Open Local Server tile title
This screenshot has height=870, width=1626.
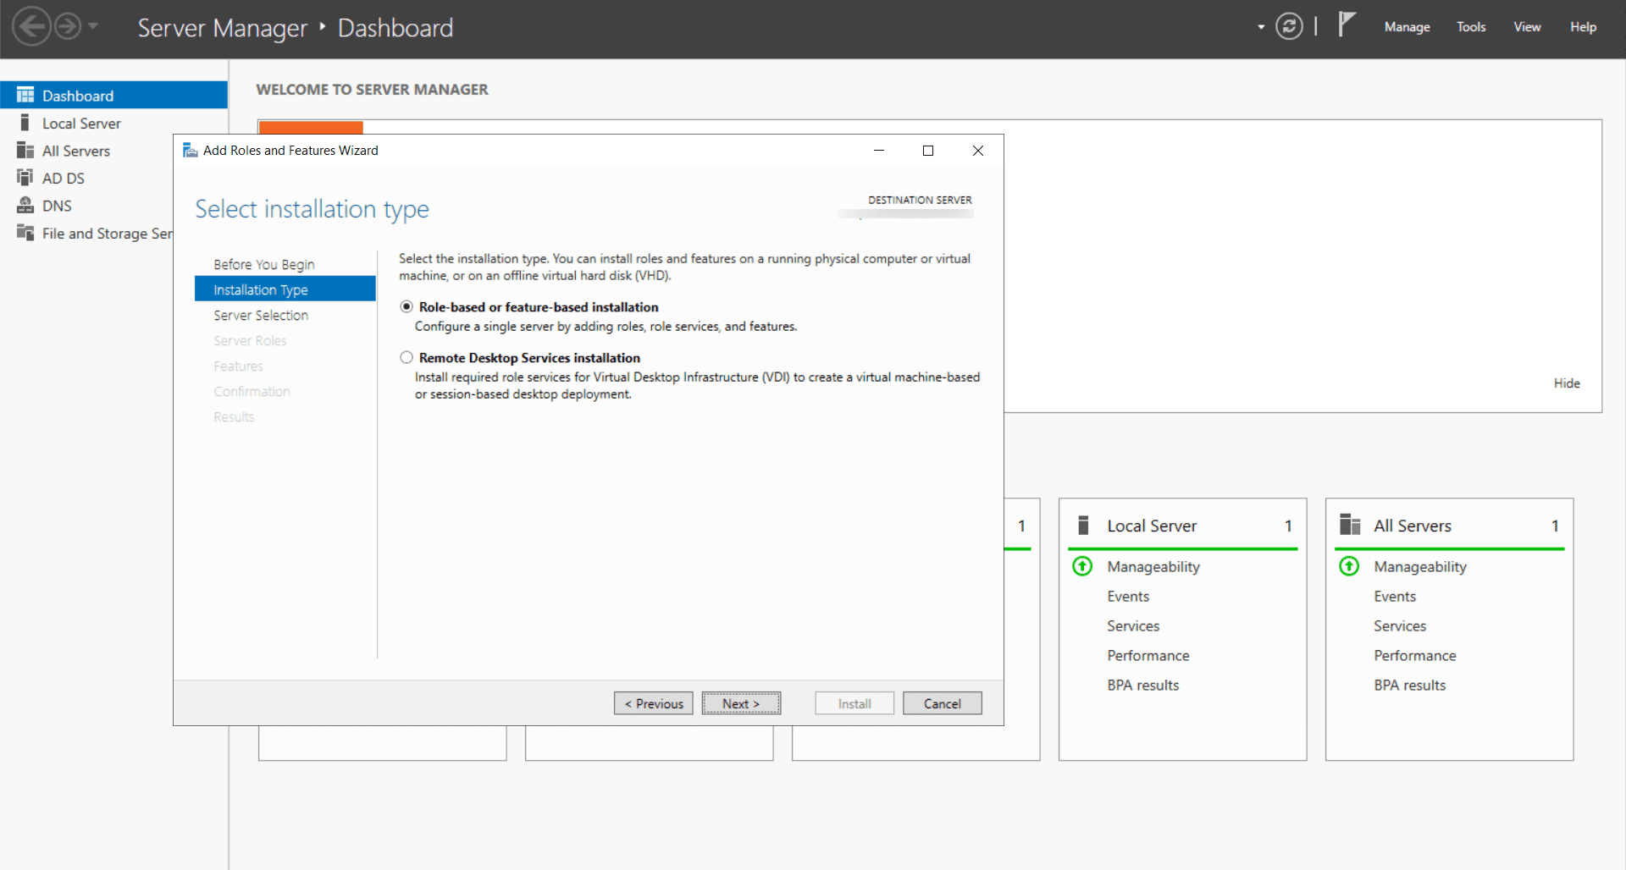[1152, 526]
